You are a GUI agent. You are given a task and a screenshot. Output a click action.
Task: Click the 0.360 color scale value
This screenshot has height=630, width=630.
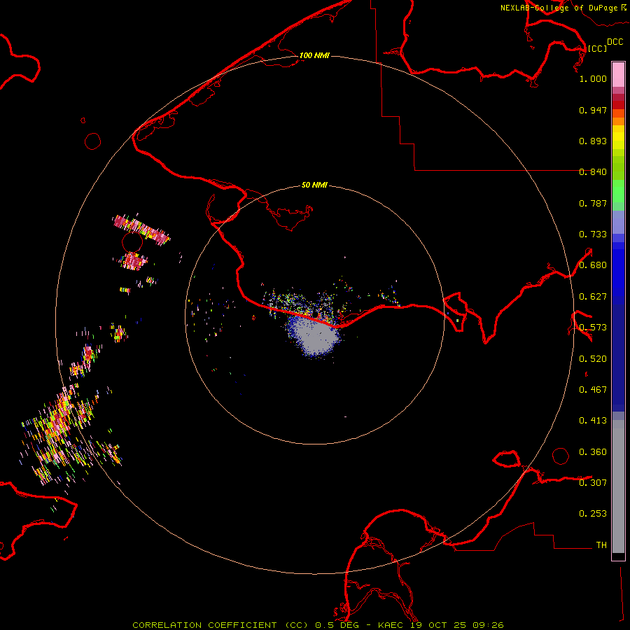pos(593,452)
